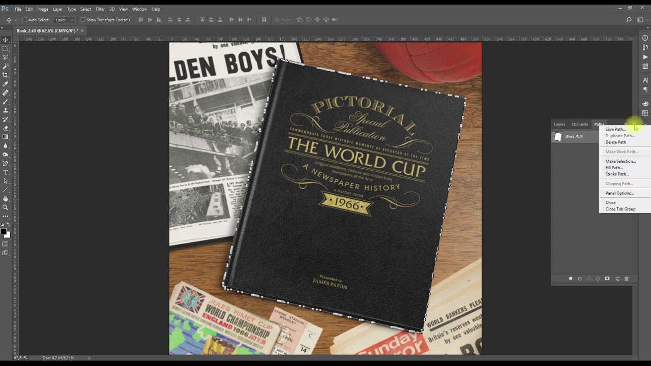Select the Horizontal Type tool
651x366 pixels.
click(x=6, y=172)
